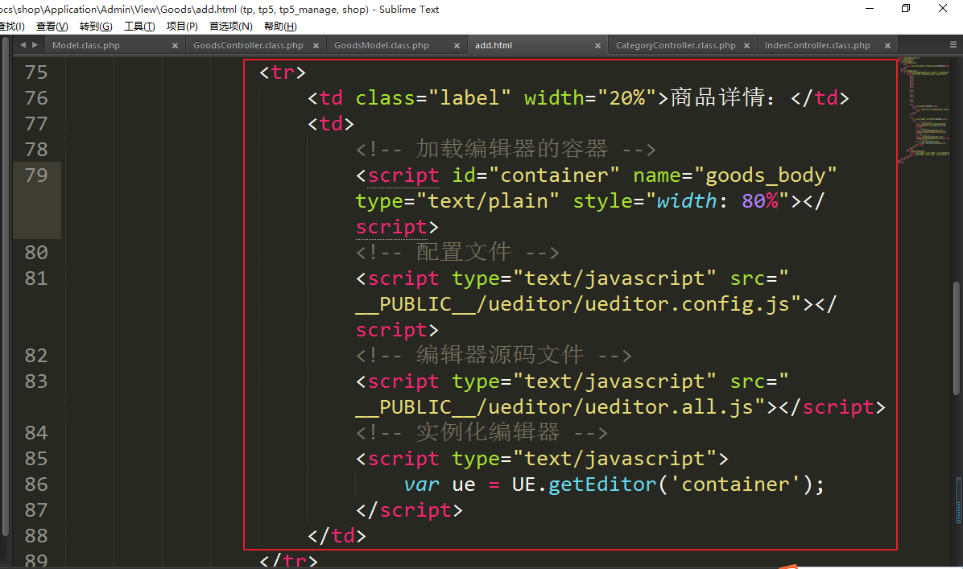Close the IndexController.class.php tab

887,46
